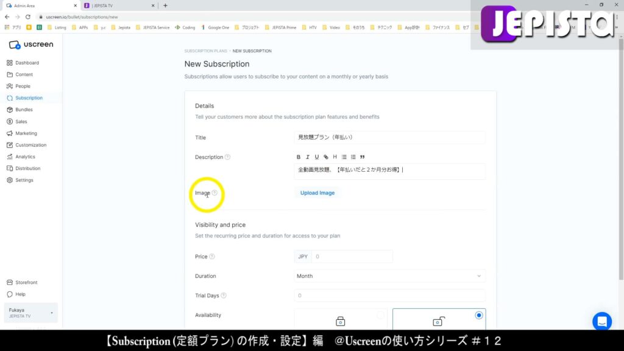Open the Coding bookmark
Image resolution: width=624 pixels, height=351 pixels.
pyautogui.click(x=185, y=27)
